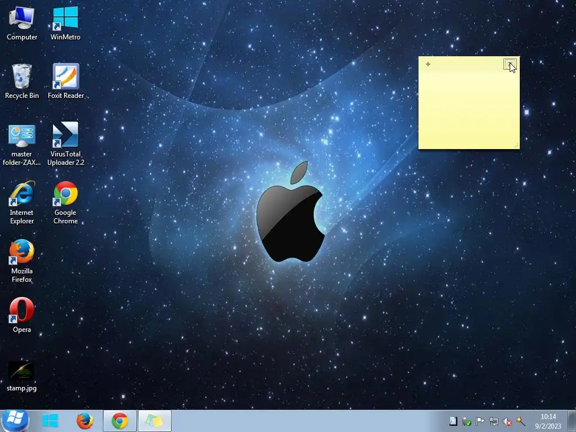Click the first tray icon beside USB
Screen dimensions: 576x432
(x=453, y=421)
